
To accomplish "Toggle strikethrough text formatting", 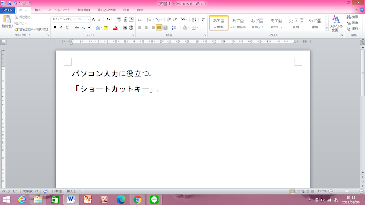I will [x=77, y=27].
